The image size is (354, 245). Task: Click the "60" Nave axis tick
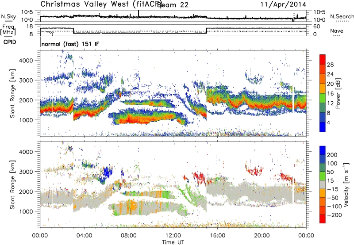(x=317, y=27)
